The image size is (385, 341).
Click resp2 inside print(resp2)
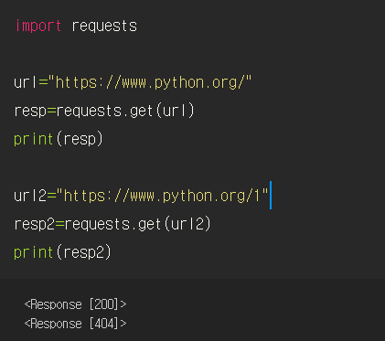point(83,252)
